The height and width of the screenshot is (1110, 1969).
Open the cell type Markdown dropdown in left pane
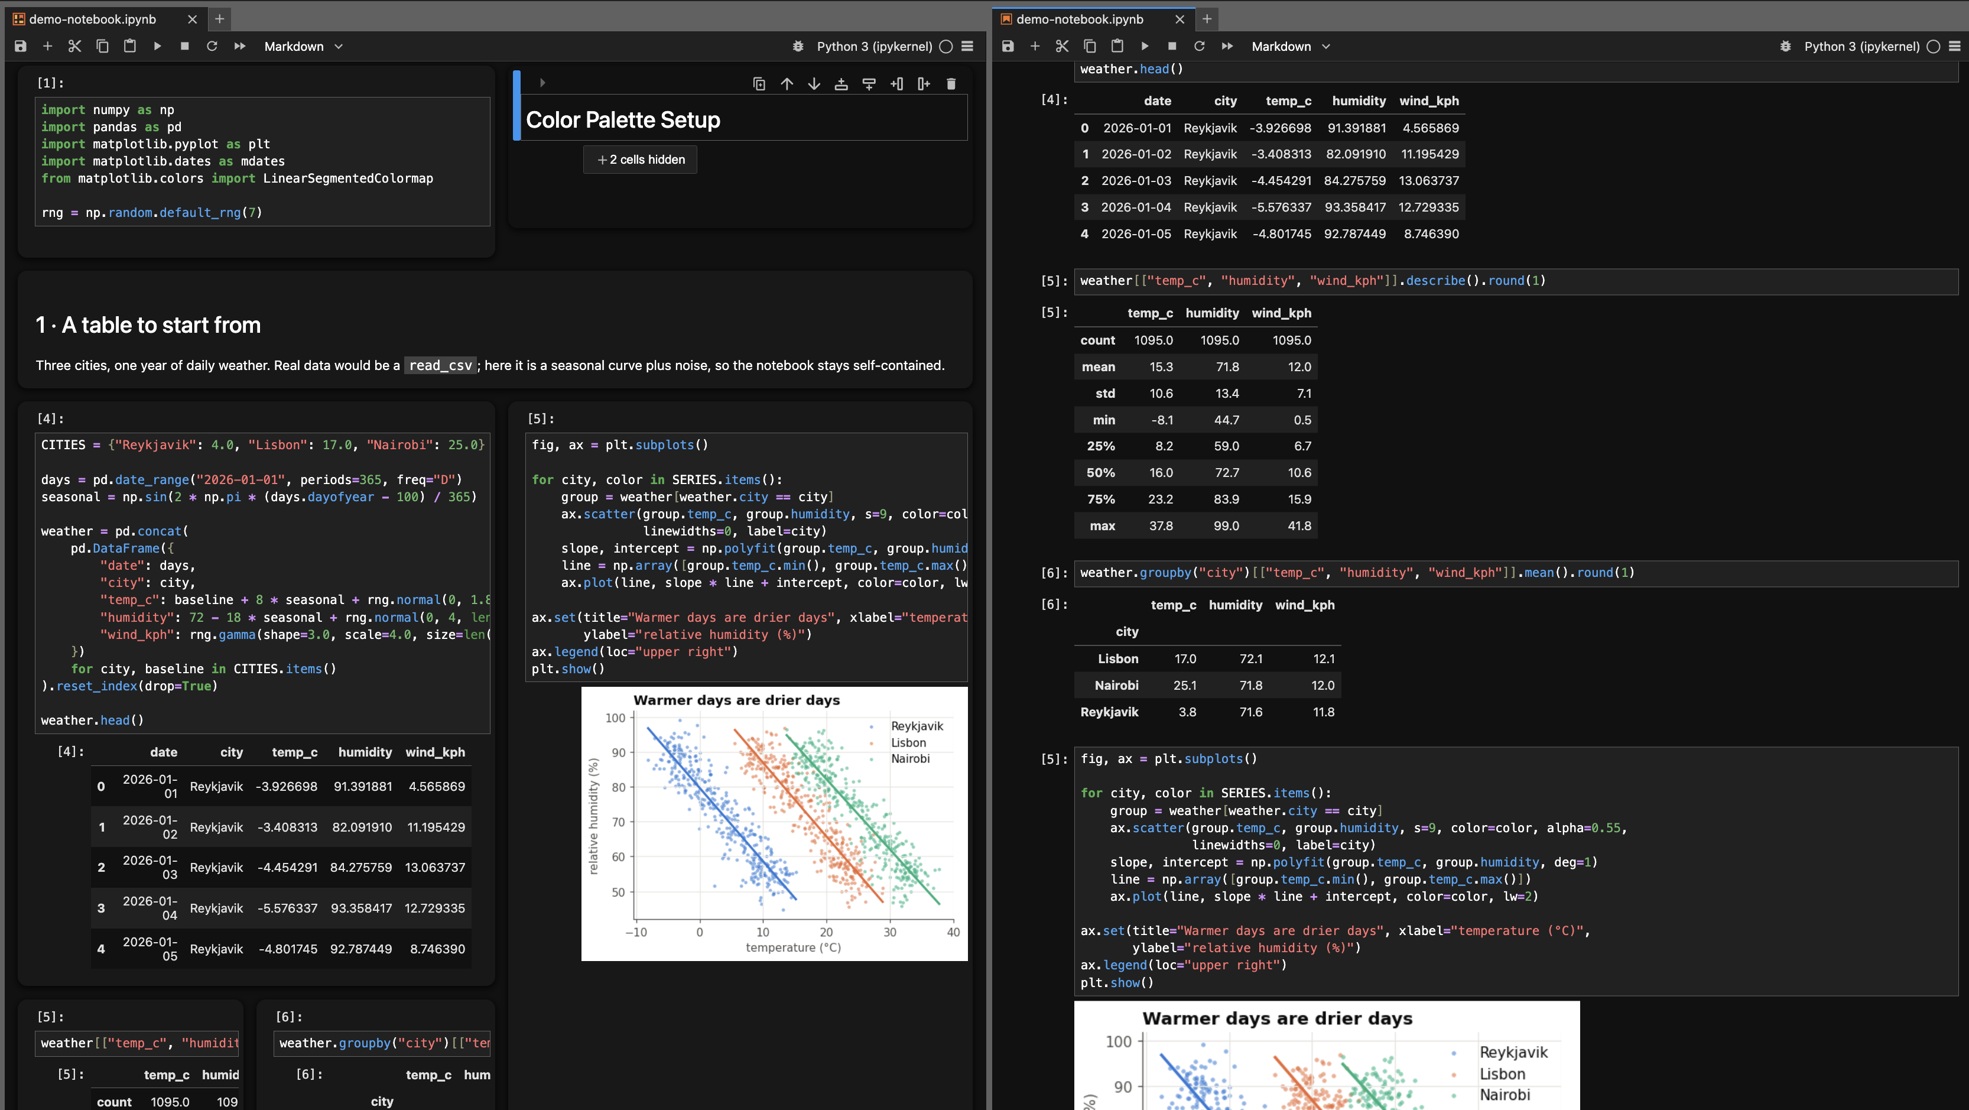tap(304, 46)
